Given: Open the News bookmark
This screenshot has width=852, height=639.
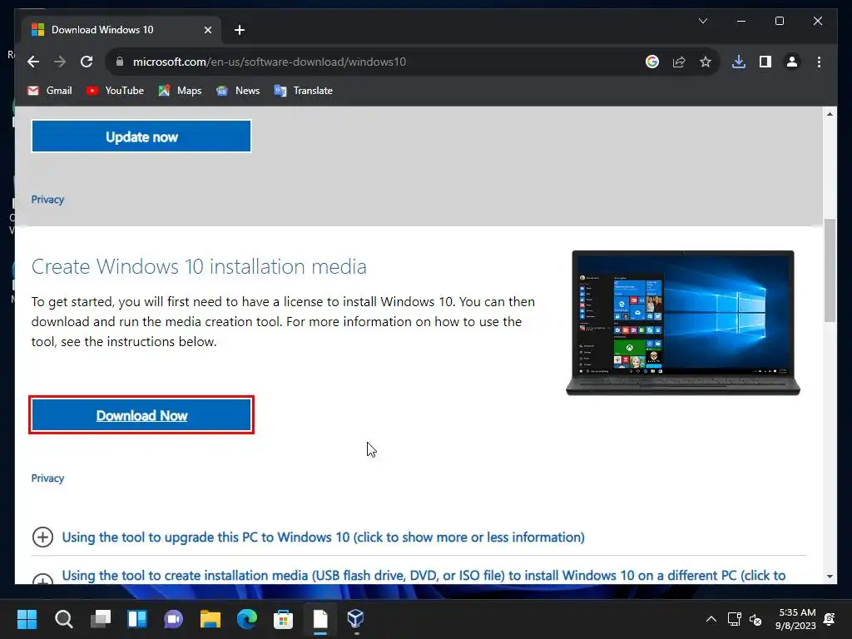Looking at the screenshot, I should pos(238,91).
